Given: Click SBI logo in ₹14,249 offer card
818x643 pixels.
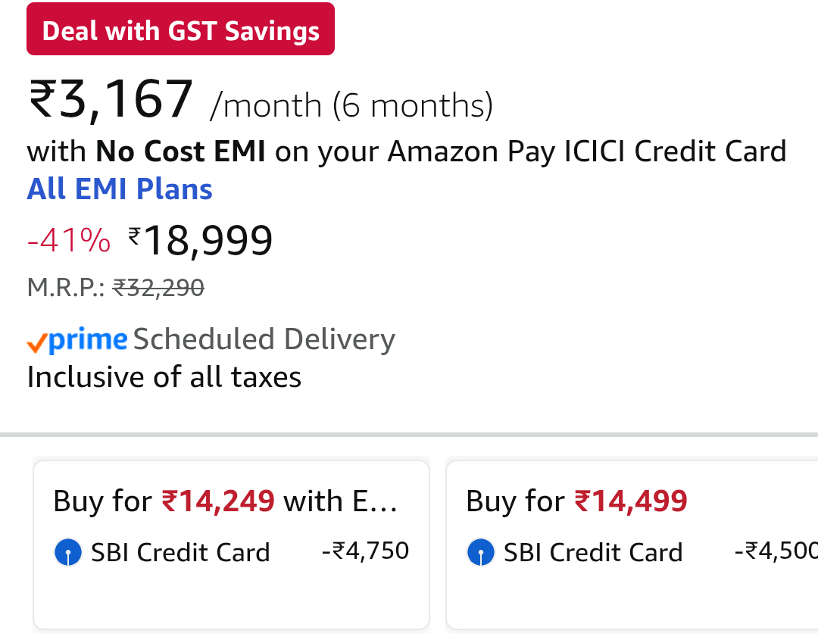Looking at the screenshot, I should (x=68, y=553).
